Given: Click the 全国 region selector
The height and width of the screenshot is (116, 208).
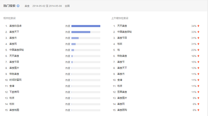Looking at the screenshot, I should pos(67,6).
